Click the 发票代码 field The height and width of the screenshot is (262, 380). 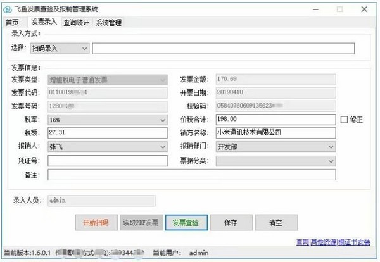point(108,93)
